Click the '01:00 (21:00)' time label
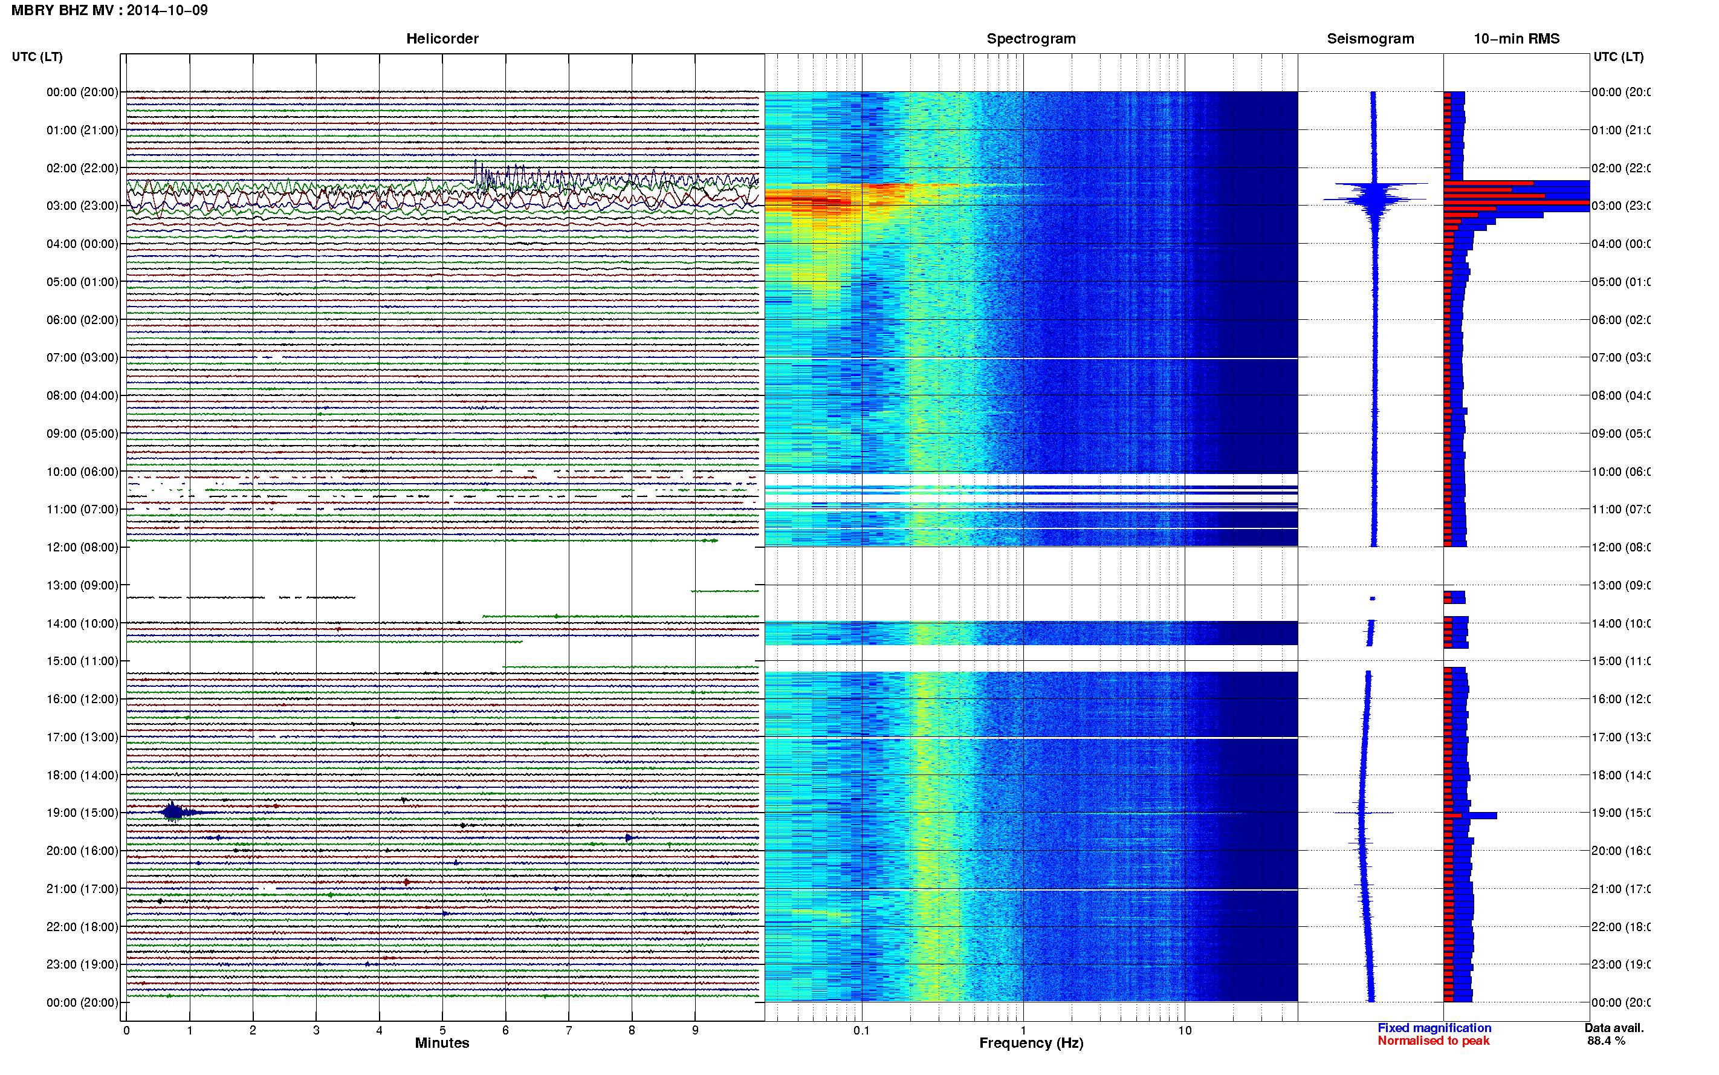1719x1075 pixels. coord(82,130)
